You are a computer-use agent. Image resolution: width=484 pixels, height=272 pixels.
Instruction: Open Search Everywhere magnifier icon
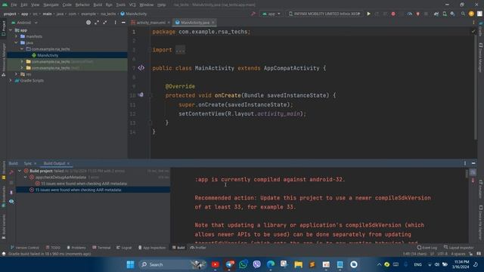point(463,14)
